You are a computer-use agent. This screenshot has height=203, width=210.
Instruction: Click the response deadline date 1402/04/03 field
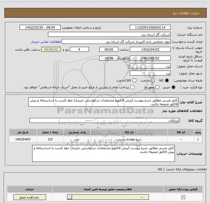point(150,49)
